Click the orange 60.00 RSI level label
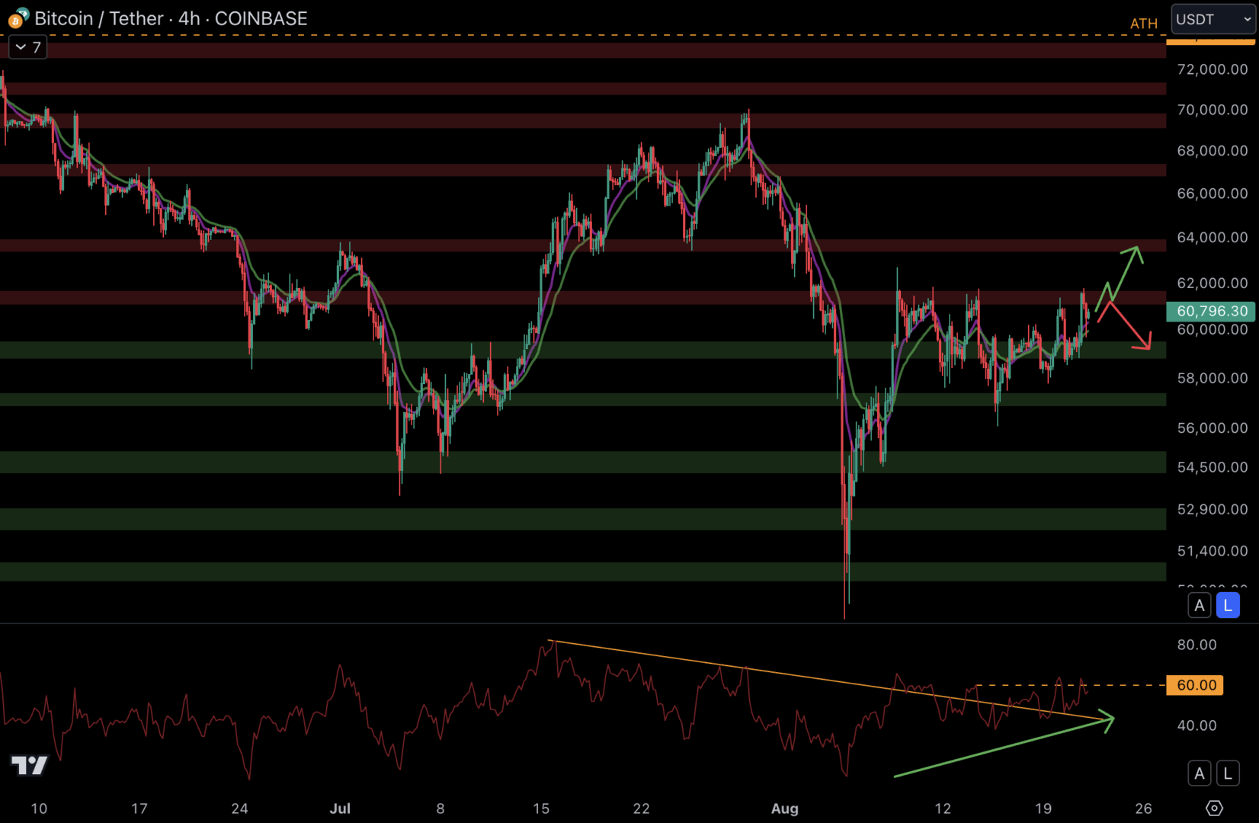 tap(1195, 685)
